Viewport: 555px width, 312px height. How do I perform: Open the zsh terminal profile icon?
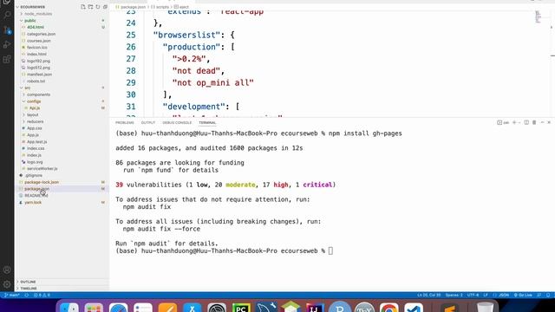pyautogui.click(x=503, y=122)
